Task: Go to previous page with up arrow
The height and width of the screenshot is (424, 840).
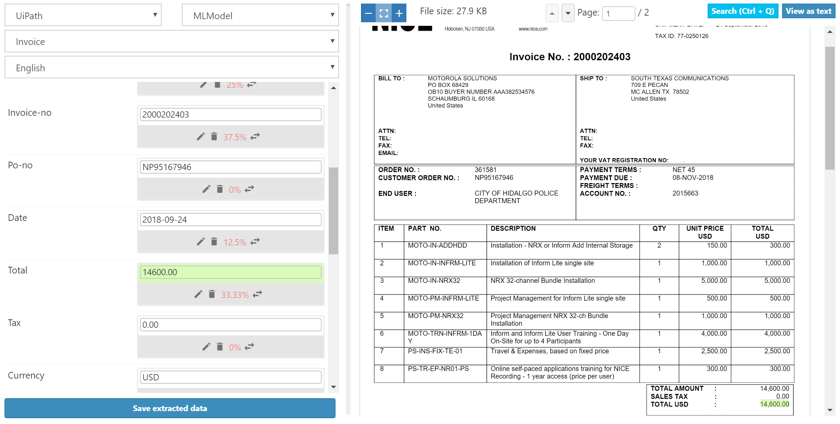Action: coord(552,13)
